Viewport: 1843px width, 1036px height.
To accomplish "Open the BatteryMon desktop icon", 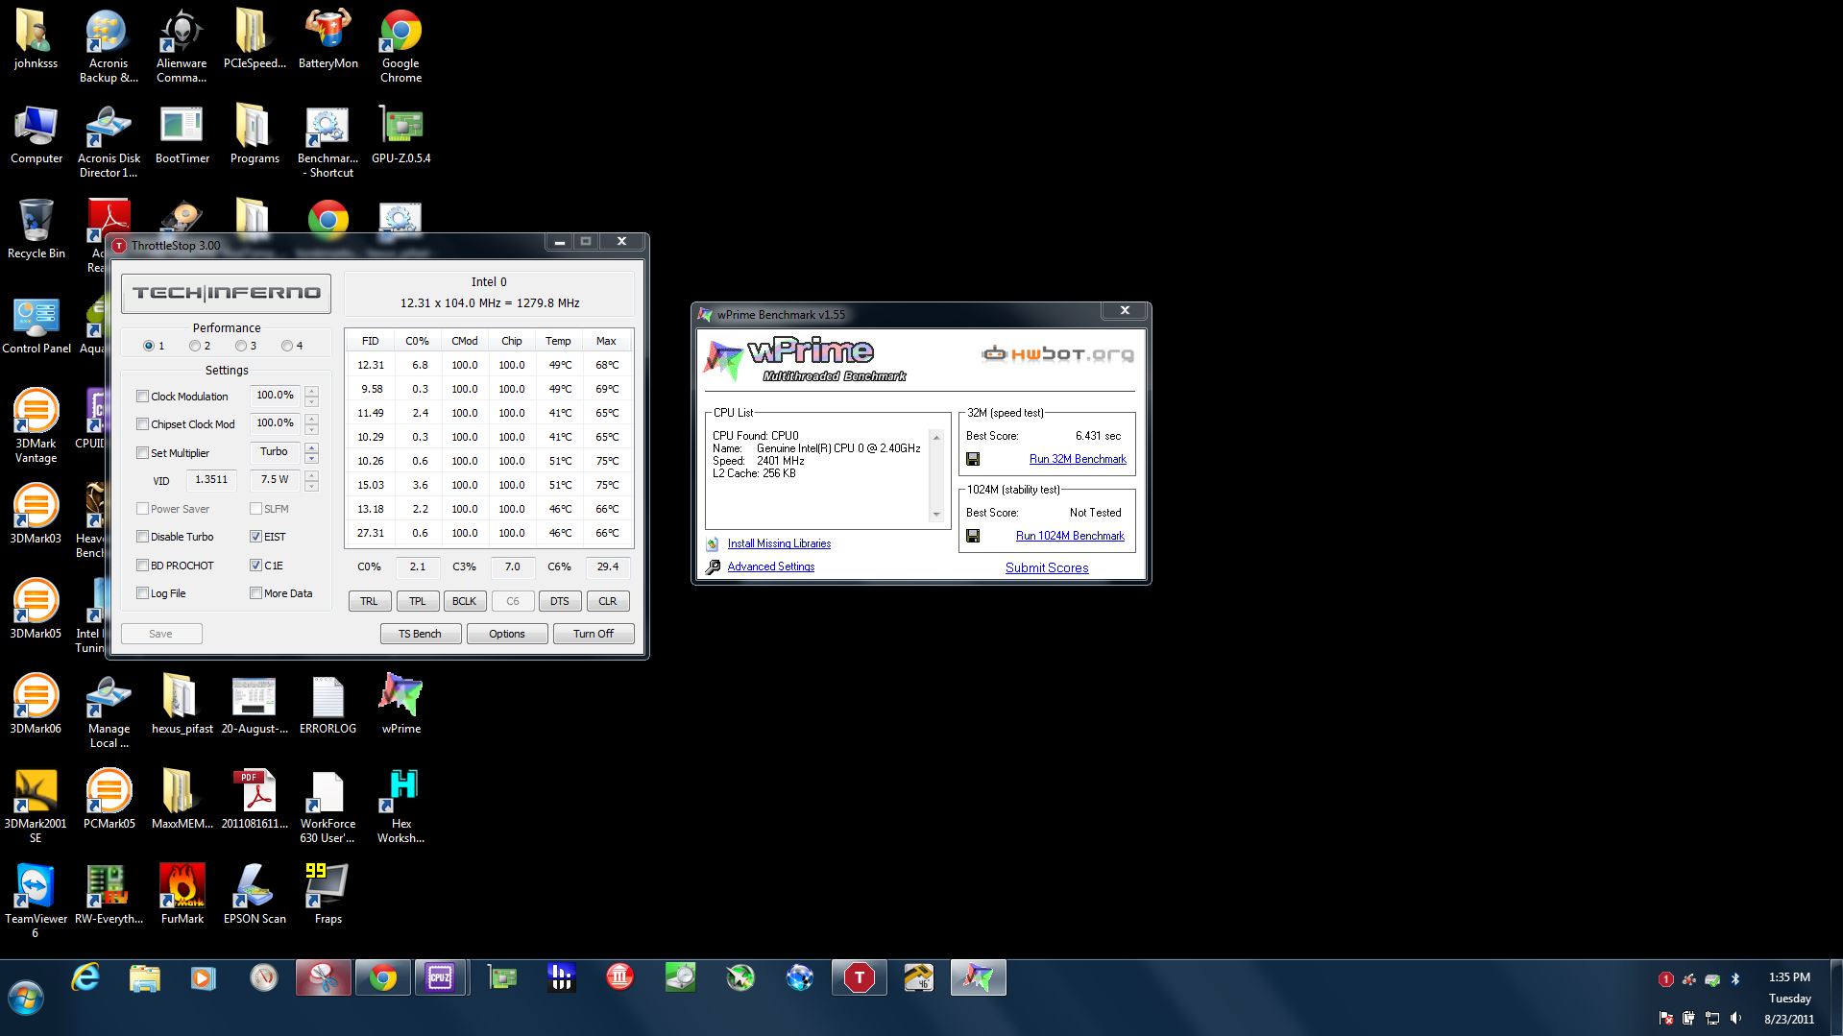I will [328, 41].
